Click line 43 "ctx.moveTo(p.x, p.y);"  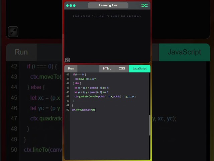[x=86, y=79]
